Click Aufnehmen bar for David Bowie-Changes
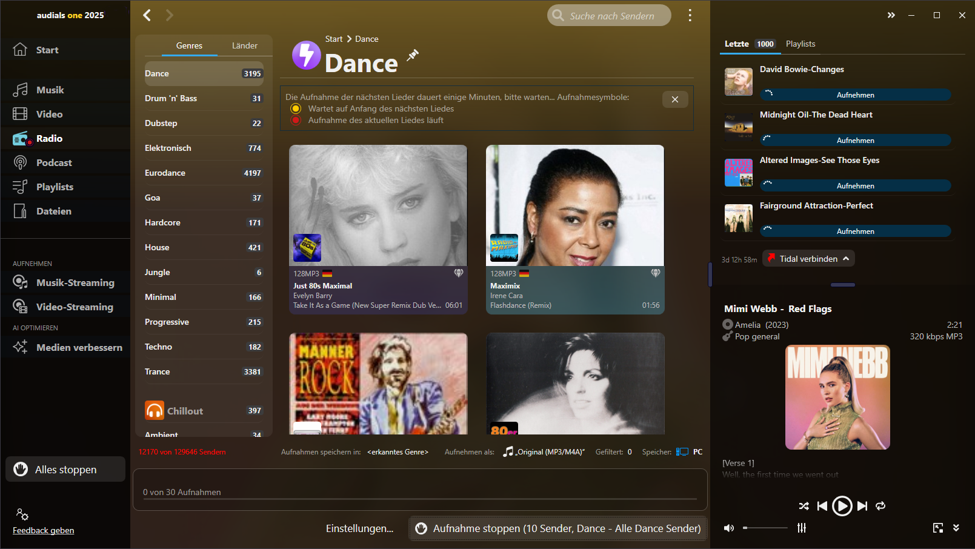 click(855, 95)
